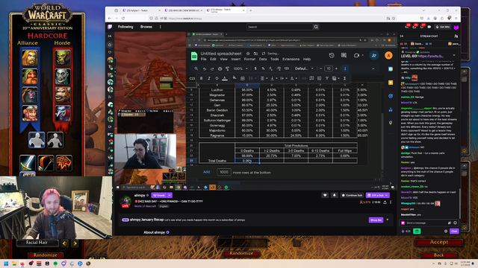This screenshot has width=478, height=268.
Task: Expand the pinned LEVEL 60 message chevron
Action: click(454, 56)
